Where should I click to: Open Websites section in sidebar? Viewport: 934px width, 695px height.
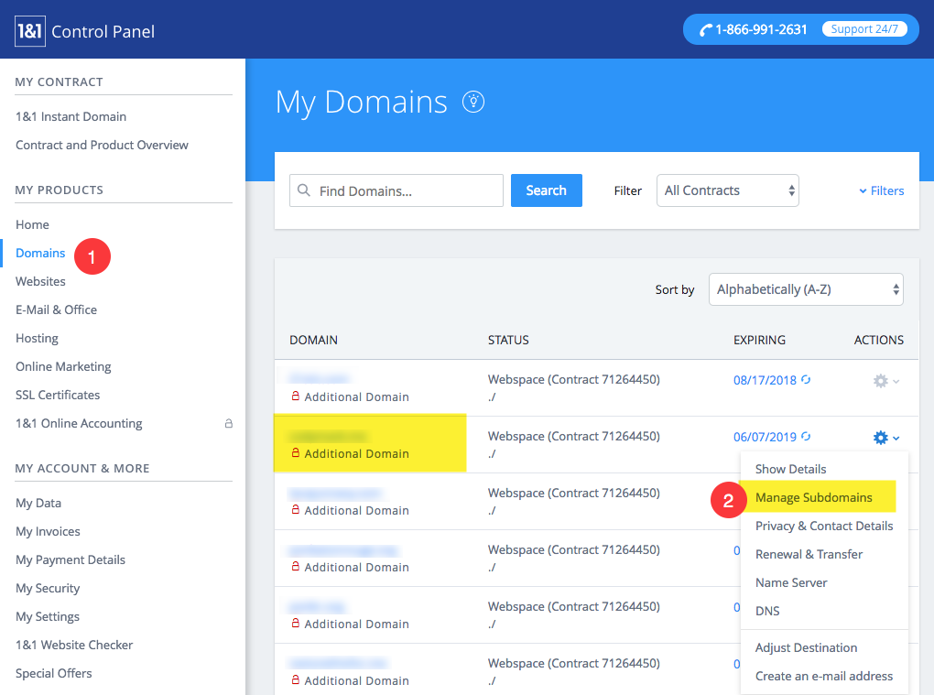tap(40, 282)
